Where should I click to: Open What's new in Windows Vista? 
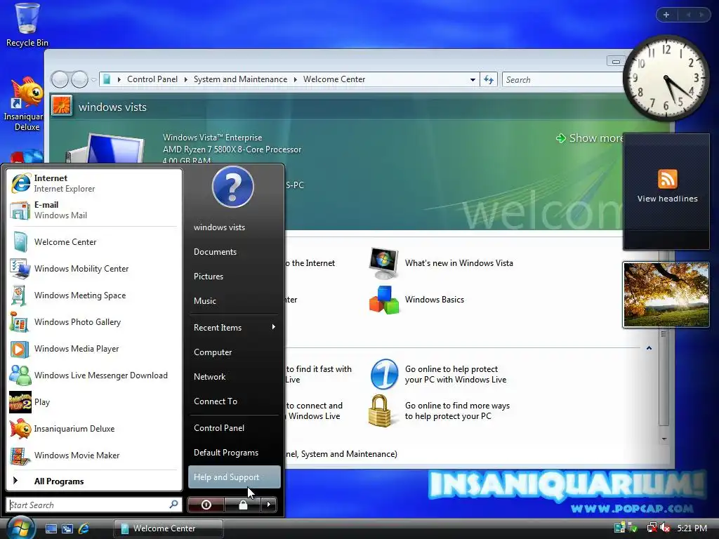442,263
